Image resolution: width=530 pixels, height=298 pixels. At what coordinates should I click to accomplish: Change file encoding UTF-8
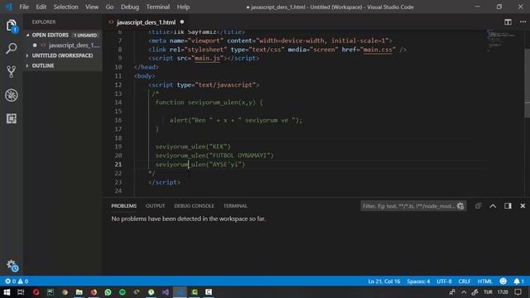tap(444, 281)
